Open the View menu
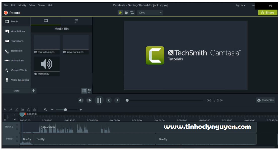The height and width of the screenshot is (151, 278). coord(32,5)
